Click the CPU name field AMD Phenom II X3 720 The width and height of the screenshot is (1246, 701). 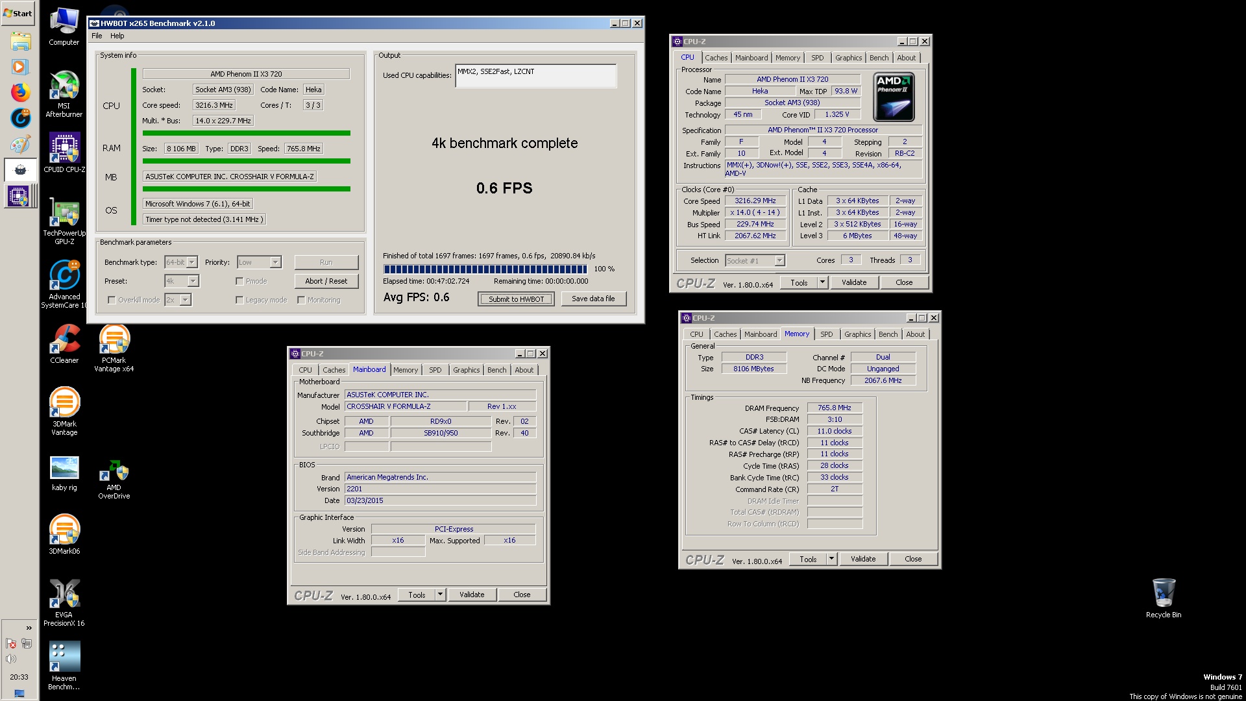246,74
